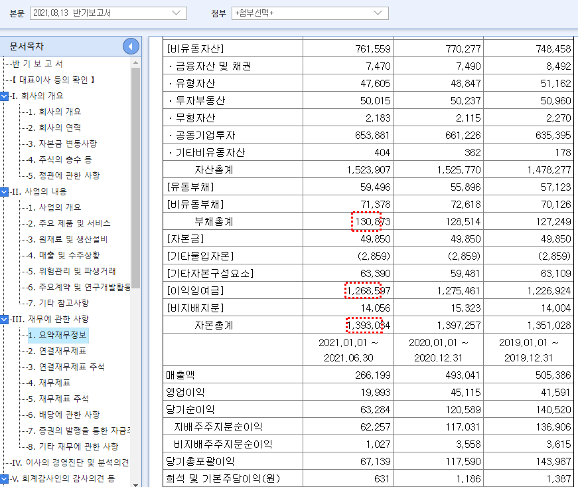Viewport: 578px width, 487px height.
Task: Click the [비유동자산] row label
Action: tap(195, 49)
